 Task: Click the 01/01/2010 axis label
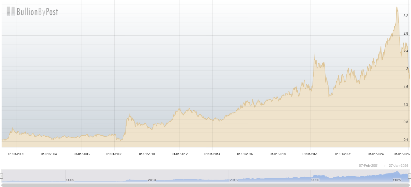(147, 154)
